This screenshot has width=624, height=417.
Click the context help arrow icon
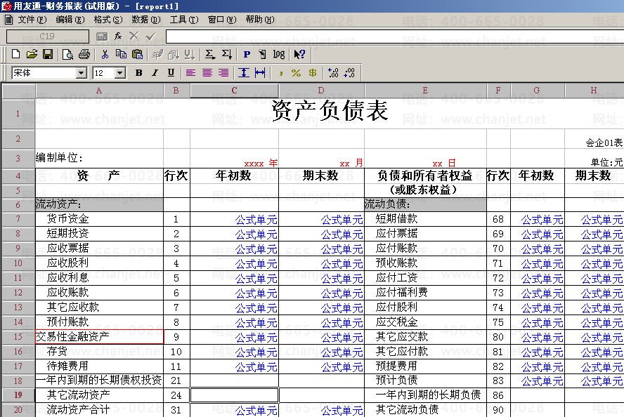tap(299, 54)
